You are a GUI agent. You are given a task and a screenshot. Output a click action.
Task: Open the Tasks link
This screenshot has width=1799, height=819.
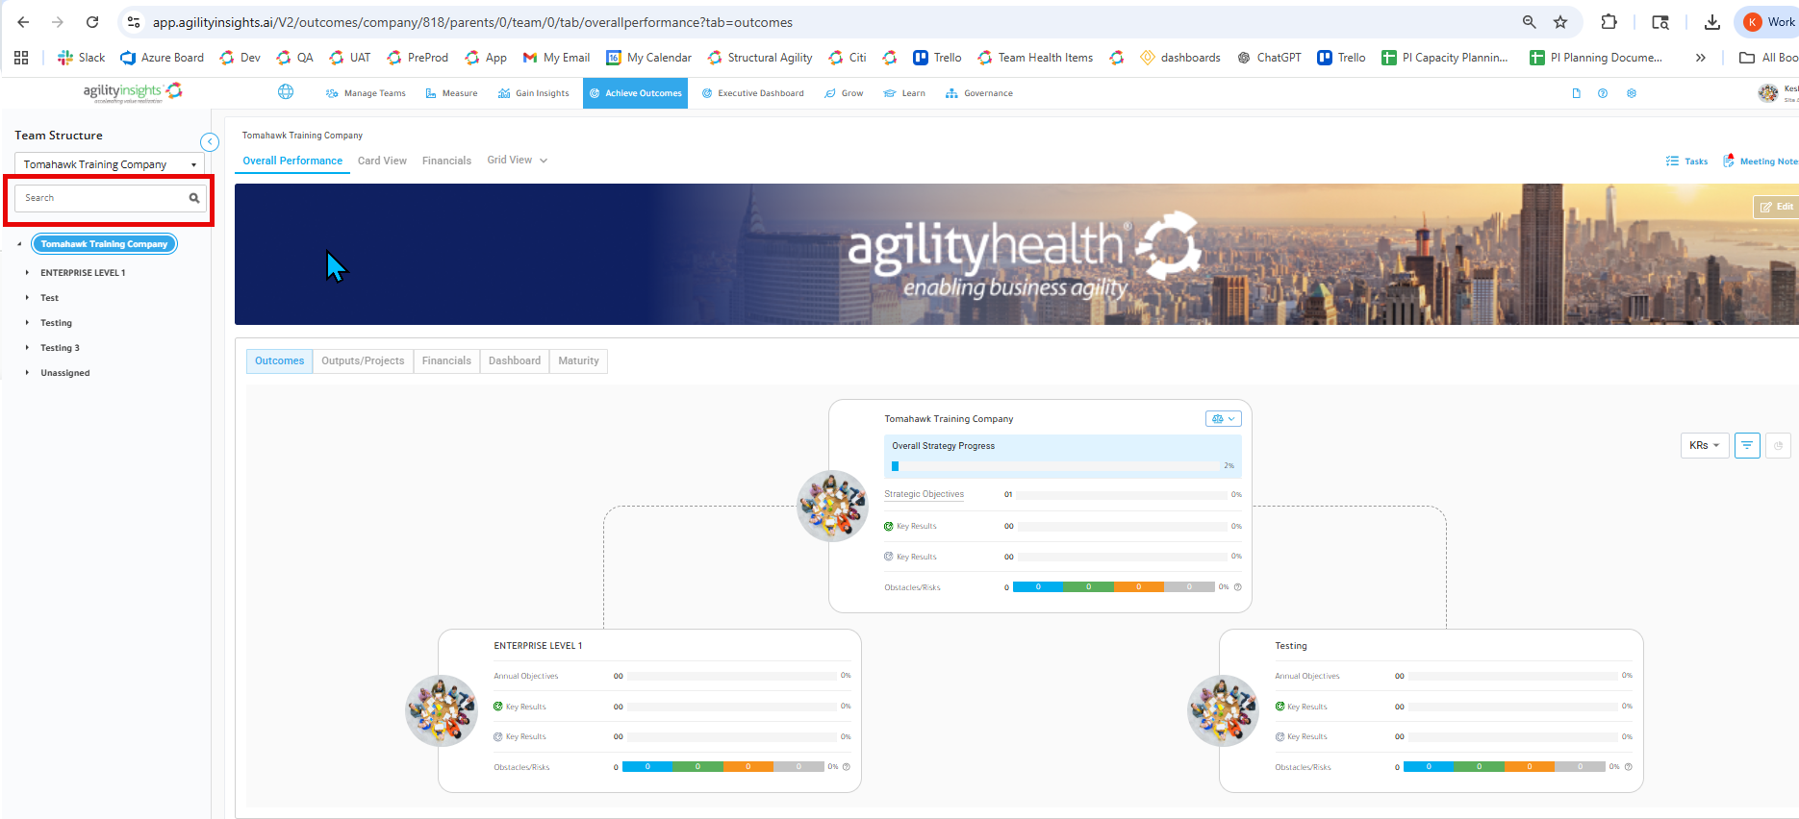1687,161
